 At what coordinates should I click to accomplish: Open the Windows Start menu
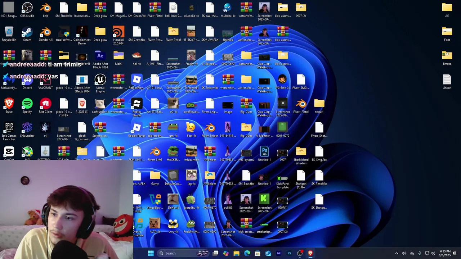tap(151, 253)
